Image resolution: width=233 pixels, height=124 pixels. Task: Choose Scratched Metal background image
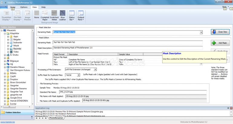click(54, 15)
